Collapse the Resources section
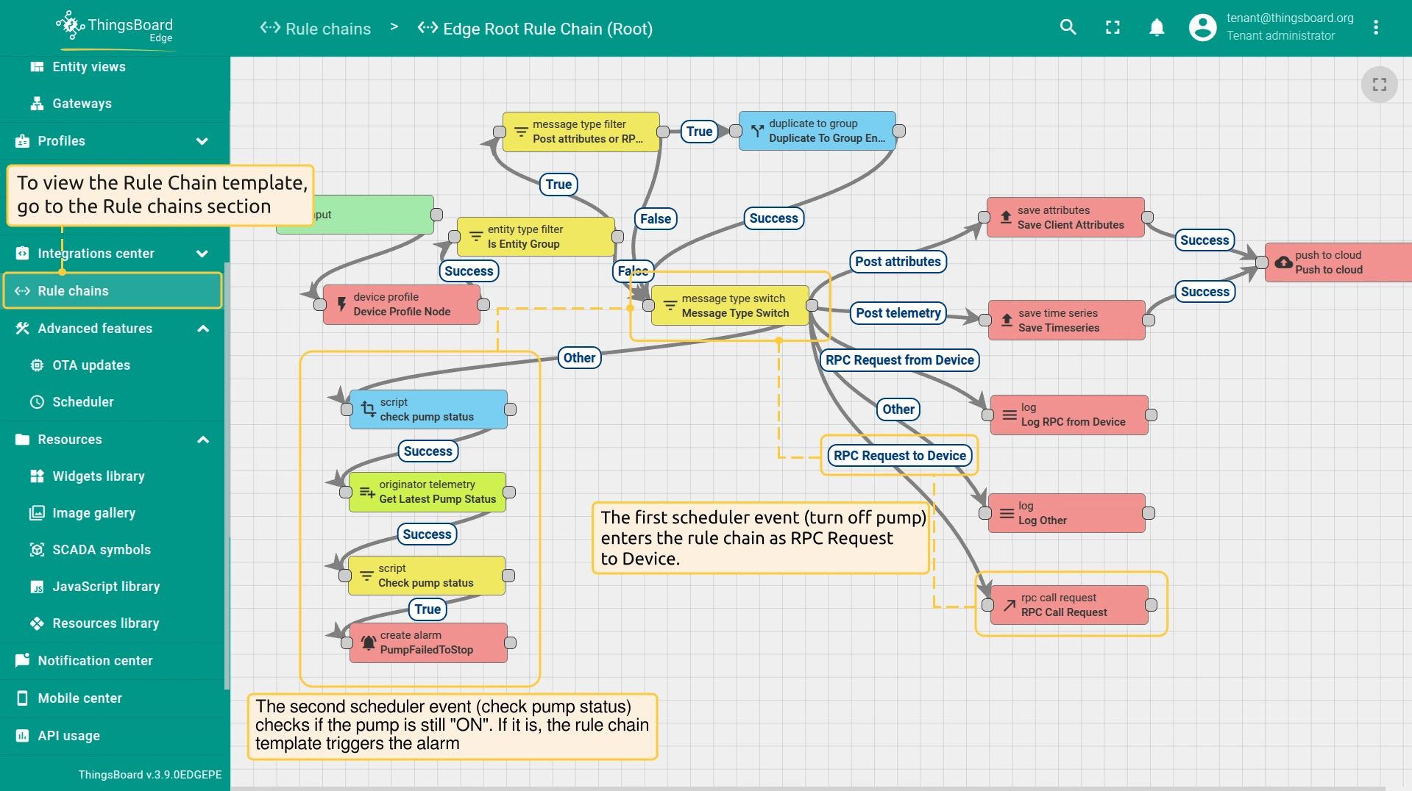The width and height of the screenshot is (1412, 791). [x=203, y=440]
